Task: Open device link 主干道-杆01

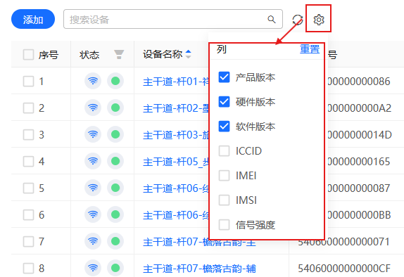Action: click(176, 82)
